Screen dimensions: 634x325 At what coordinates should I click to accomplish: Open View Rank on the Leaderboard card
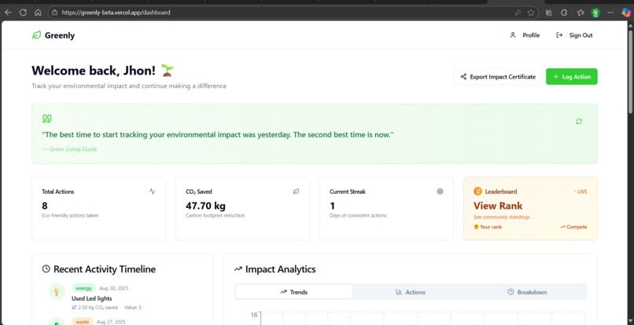coord(498,206)
